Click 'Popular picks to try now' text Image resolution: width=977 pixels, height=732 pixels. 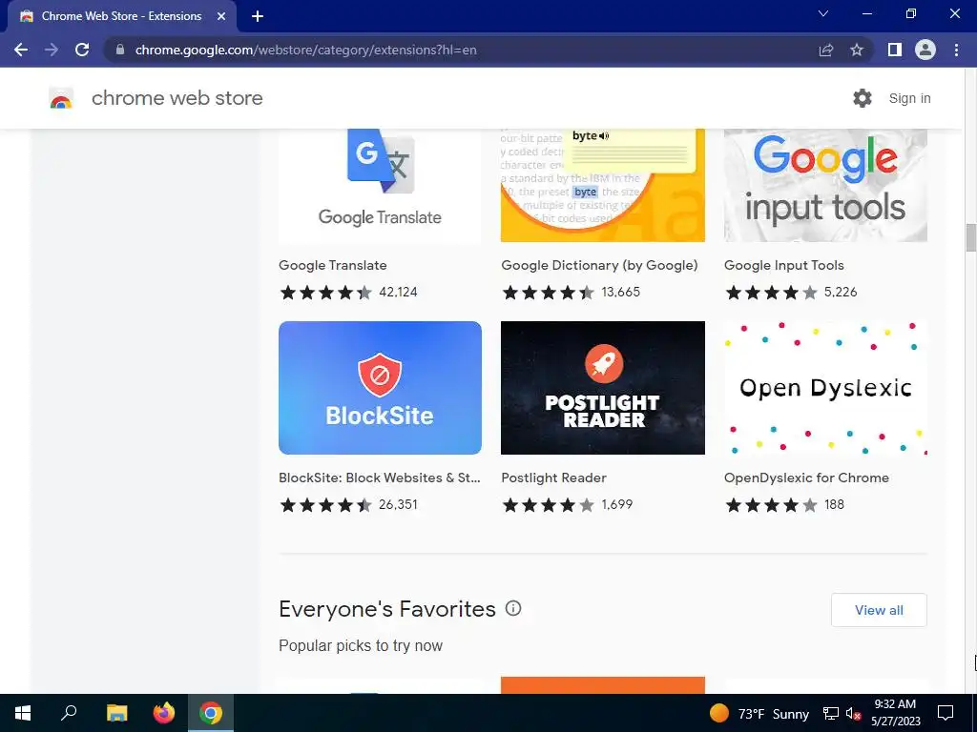[360, 645]
